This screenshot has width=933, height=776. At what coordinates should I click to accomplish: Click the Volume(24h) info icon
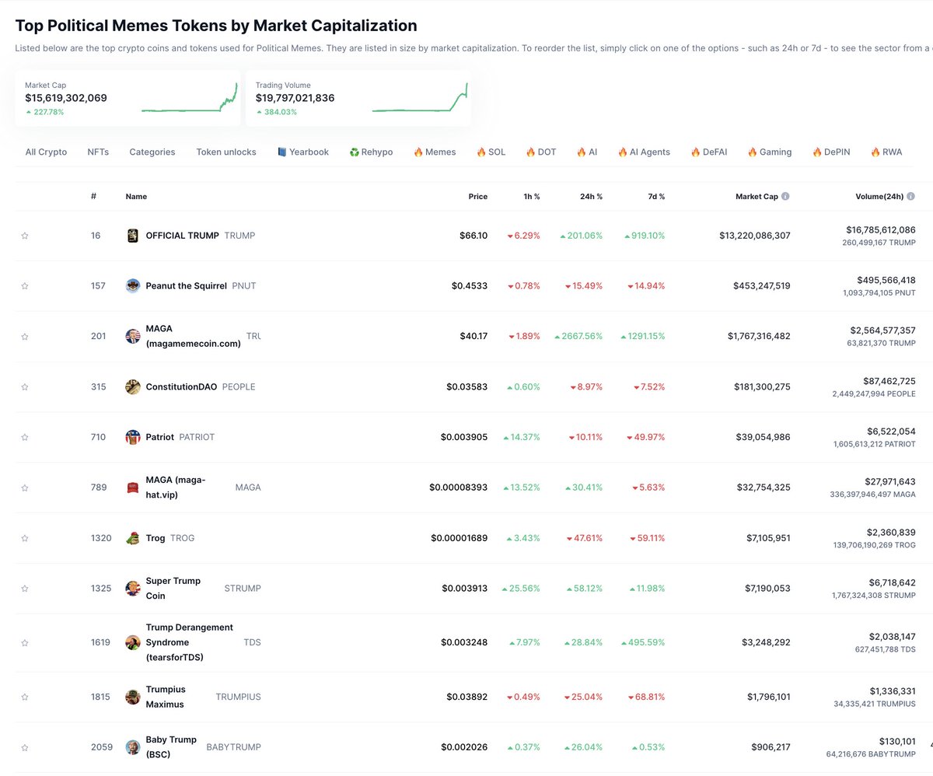pyautogui.click(x=910, y=197)
